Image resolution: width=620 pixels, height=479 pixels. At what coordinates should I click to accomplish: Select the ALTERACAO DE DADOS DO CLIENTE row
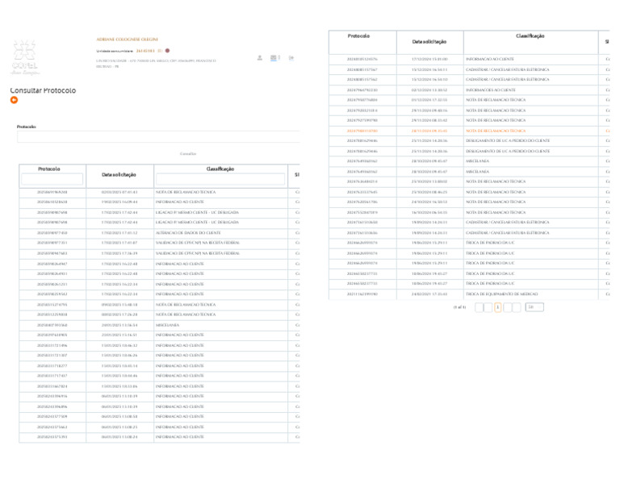159,233
